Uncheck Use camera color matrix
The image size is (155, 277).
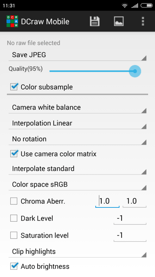pyautogui.click(x=14, y=154)
